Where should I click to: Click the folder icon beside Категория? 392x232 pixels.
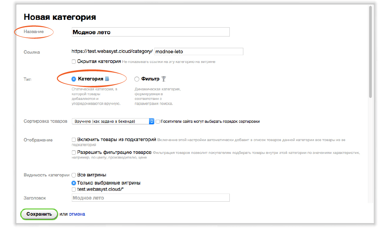tap(108, 79)
